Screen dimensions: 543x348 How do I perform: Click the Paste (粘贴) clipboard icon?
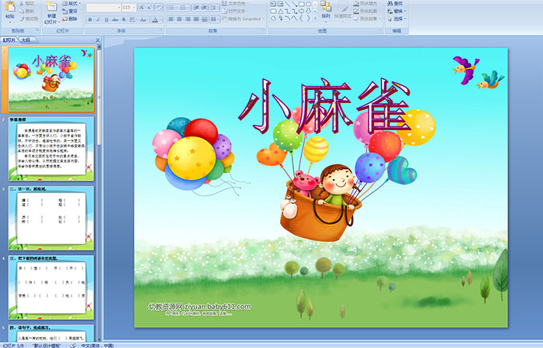click(x=10, y=8)
